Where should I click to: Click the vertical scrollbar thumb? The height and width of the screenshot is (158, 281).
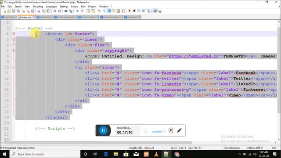pos(279,70)
